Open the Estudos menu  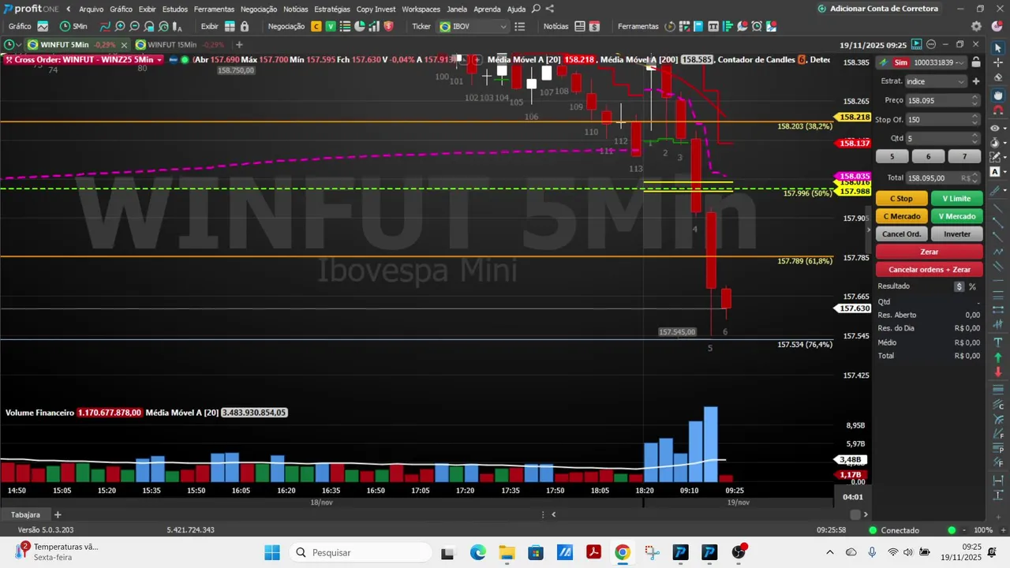175,9
